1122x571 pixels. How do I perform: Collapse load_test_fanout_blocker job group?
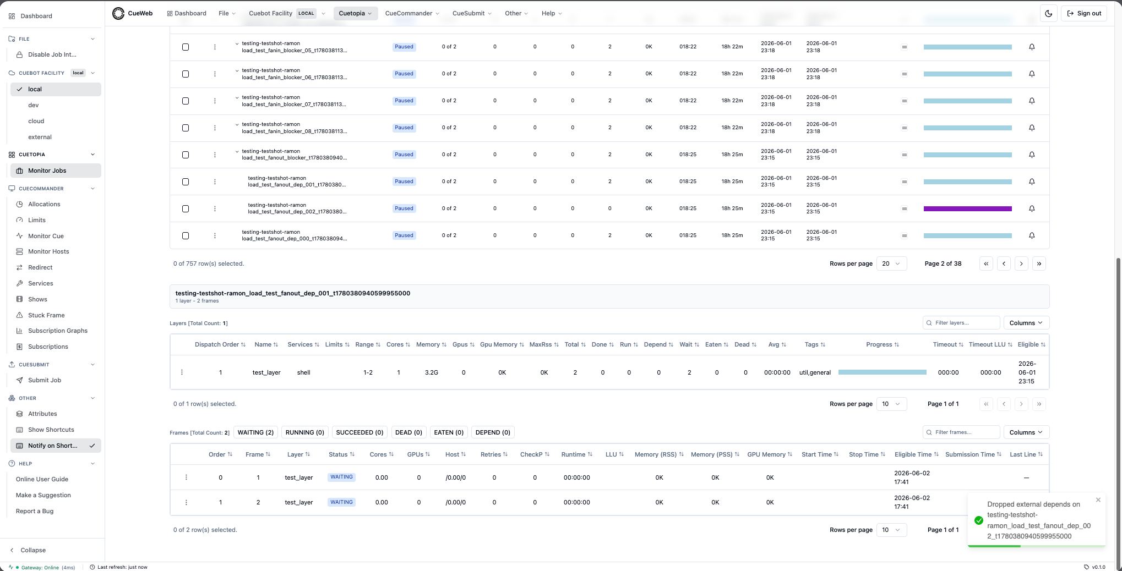pos(237,151)
